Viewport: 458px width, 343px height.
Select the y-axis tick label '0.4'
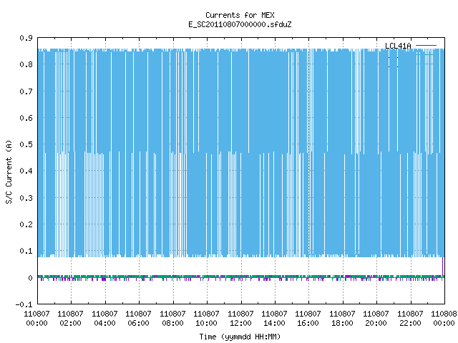26,171
